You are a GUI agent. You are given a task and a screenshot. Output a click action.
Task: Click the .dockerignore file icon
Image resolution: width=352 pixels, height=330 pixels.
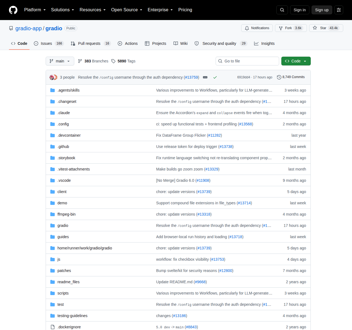pos(53,327)
